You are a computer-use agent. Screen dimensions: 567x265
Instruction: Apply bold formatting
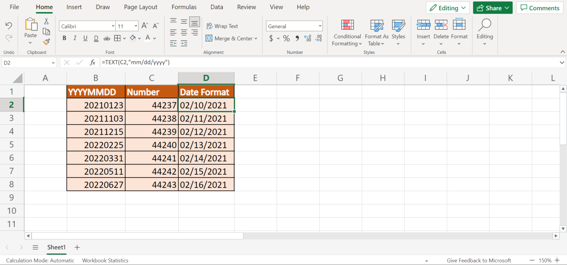64,38
